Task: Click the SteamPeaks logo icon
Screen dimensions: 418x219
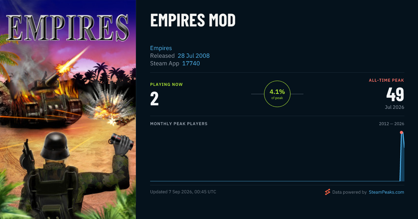Action: pos(327,192)
